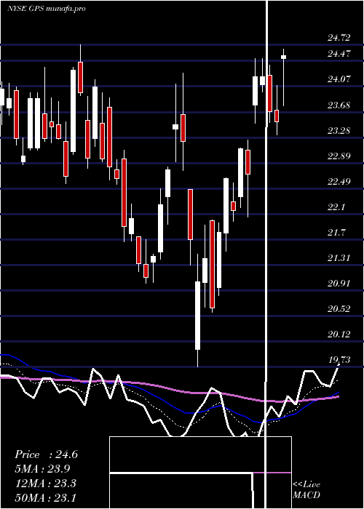This screenshot has height=509, width=364.
Task: Click the Price : 24.6 readout
Action: pos(46,454)
